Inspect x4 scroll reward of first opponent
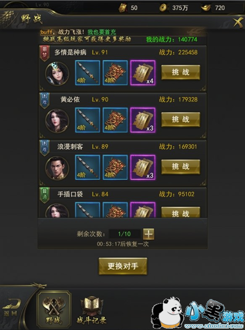This screenshot has width=245, height=330. pyautogui.click(x=143, y=73)
